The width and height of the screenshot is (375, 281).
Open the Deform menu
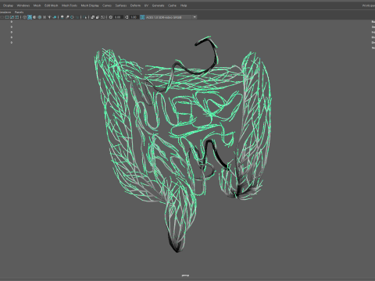pyautogui.click(x=135, y=5)
